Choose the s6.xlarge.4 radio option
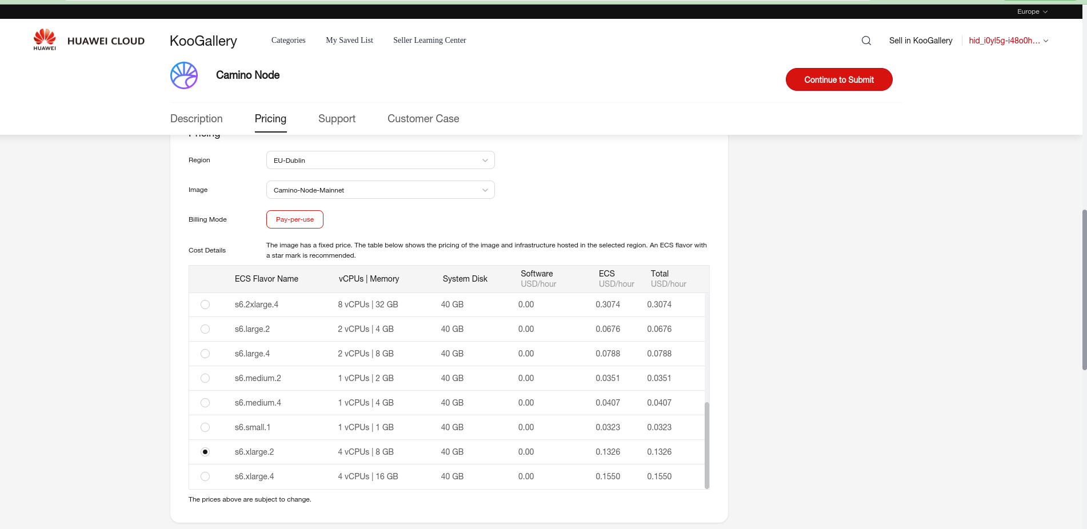The height and width of the screenshot is (529, 1087). pos(205,476)
